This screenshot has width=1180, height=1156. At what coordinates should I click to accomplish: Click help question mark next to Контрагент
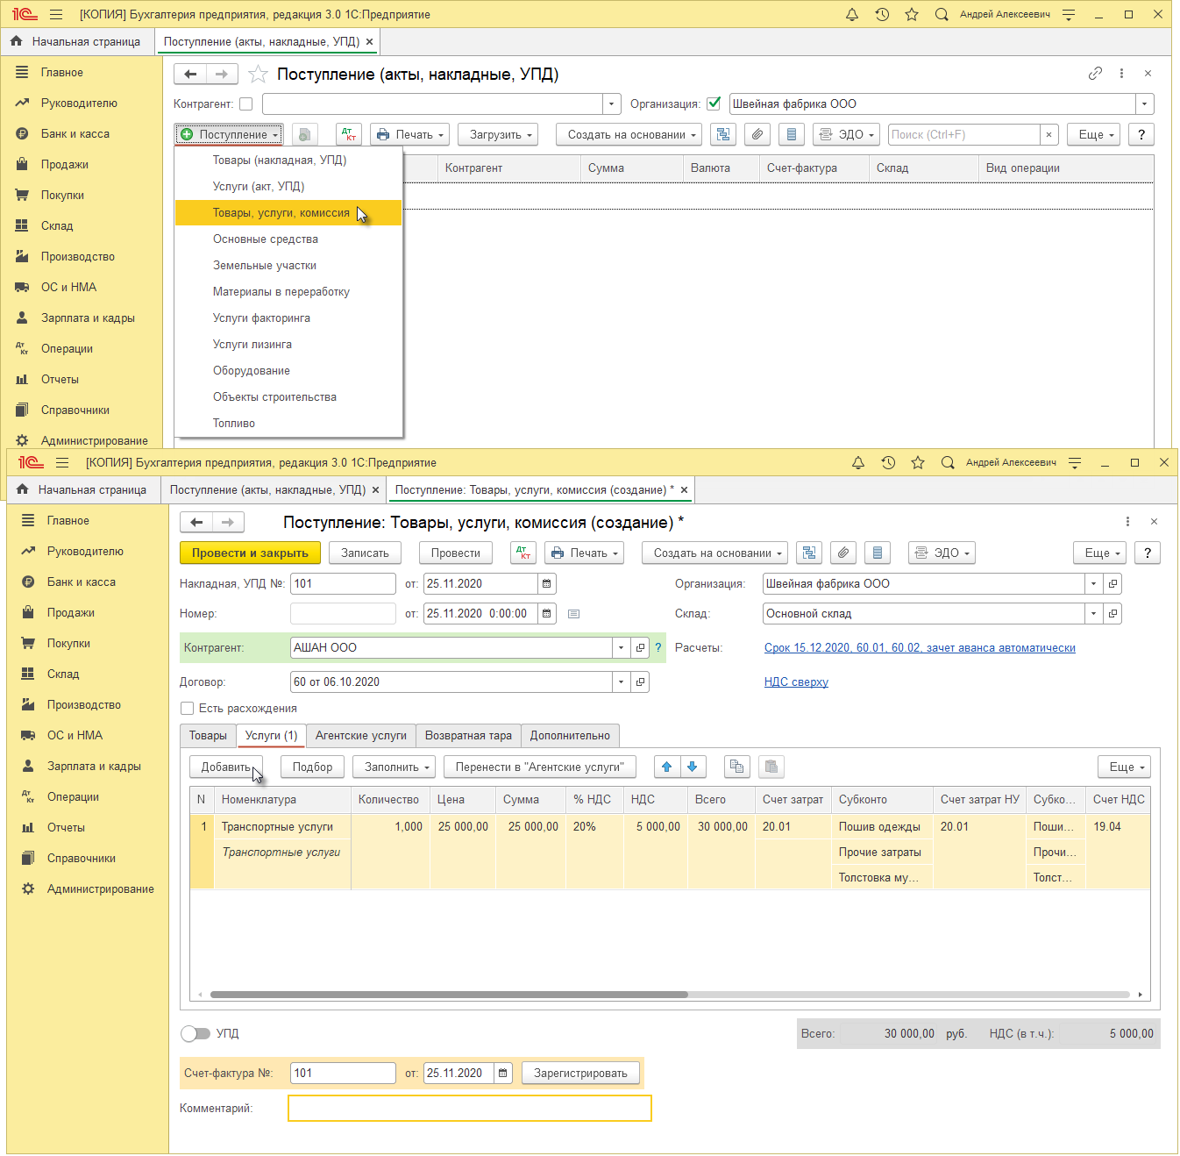coord(658,647)
